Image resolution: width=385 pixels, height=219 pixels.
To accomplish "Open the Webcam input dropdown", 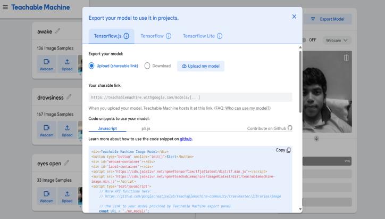I will (337, 40).
